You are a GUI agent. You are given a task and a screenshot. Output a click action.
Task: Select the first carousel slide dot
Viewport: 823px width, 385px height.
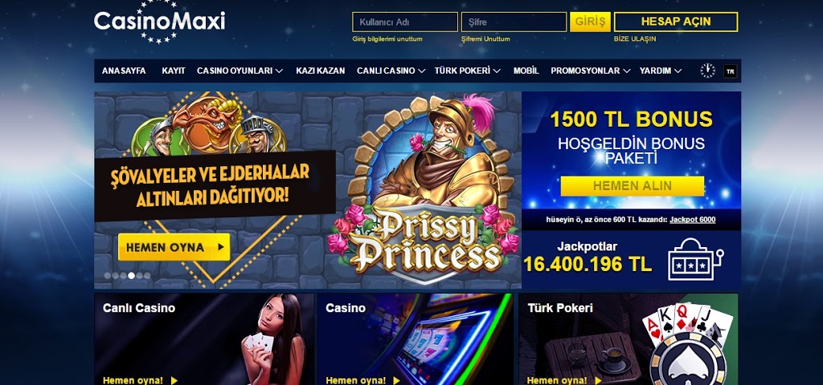click(108, 276)
